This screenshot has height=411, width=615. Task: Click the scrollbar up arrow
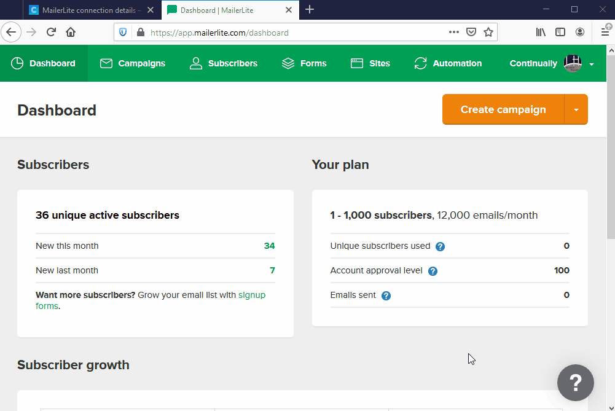pyautogui.click(x=611, y=50)
